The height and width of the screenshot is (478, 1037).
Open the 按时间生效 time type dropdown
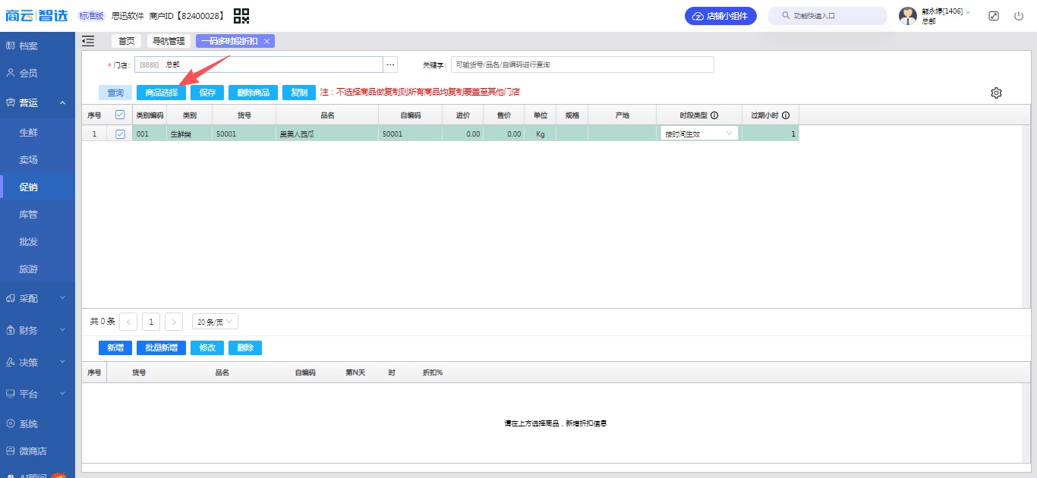point(698,134)
